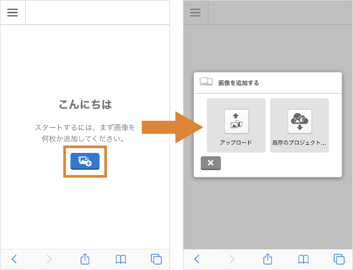Close the 画像を追加する dialog with X
The height and width of the screenshot is (270, 353).
(211, 163)
